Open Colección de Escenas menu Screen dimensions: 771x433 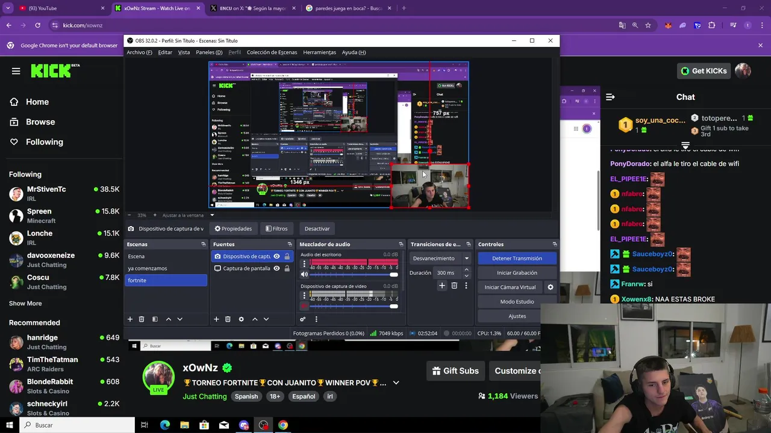[x=272, y=52]
